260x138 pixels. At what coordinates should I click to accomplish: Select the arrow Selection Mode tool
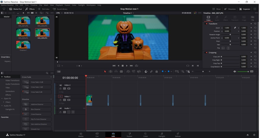tap(105, 71)
